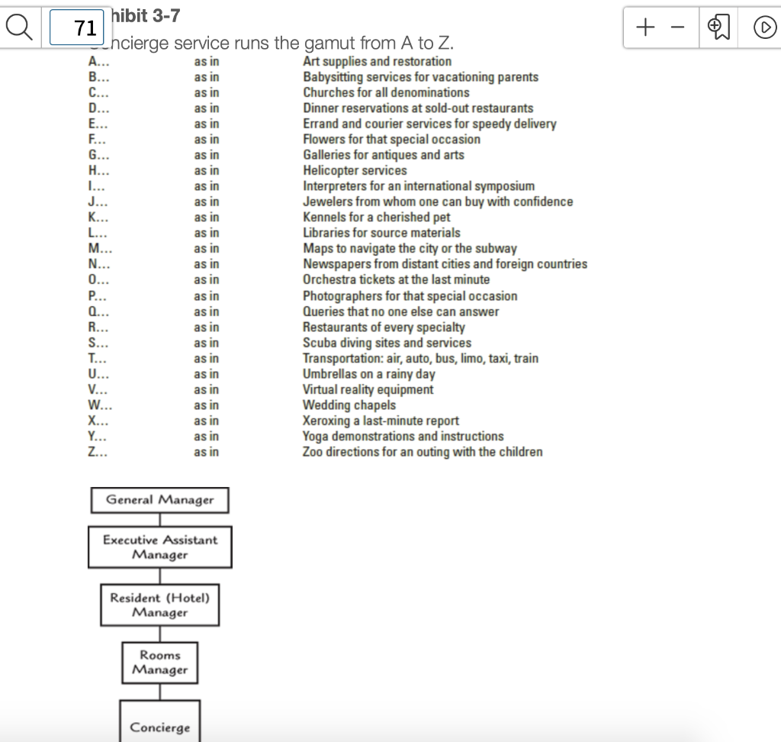Screen dimensions: 781x742
Task: Select the Resident (Hotel) Manager box
Action: [159, 605]
